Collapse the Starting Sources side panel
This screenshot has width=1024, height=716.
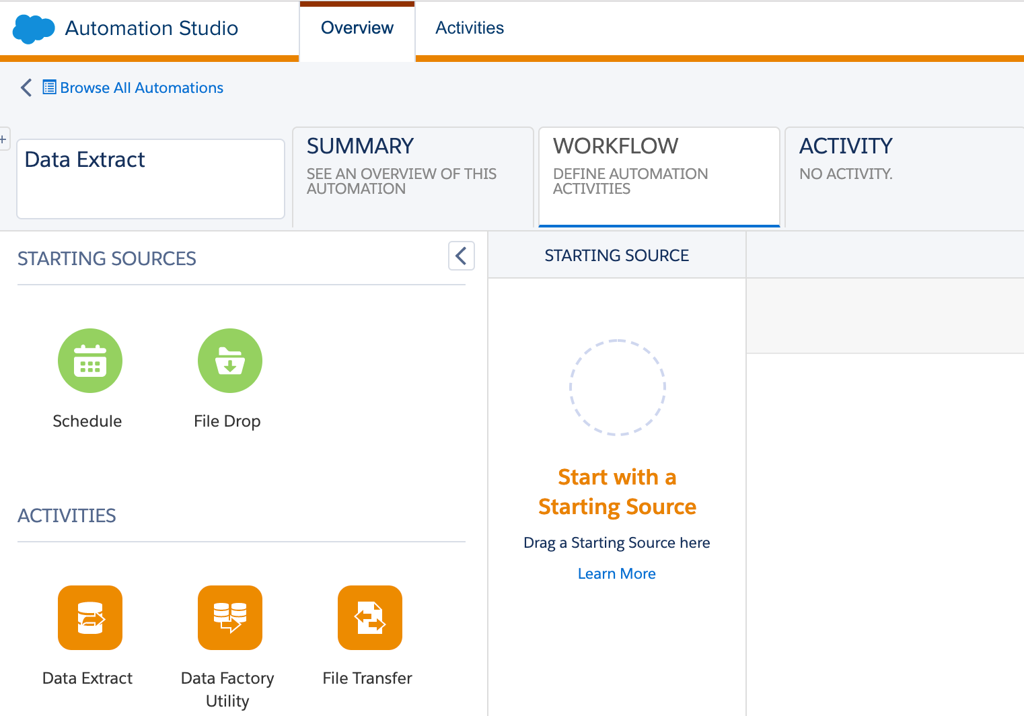coord(462,256)
